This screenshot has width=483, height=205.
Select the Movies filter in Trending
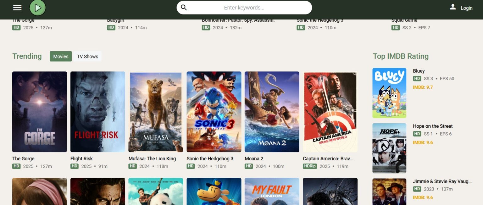[x=60, y=56]
